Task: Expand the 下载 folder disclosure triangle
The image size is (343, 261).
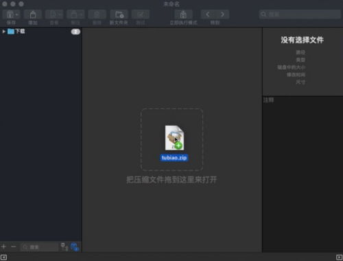Action: click(x=4, y=32)
